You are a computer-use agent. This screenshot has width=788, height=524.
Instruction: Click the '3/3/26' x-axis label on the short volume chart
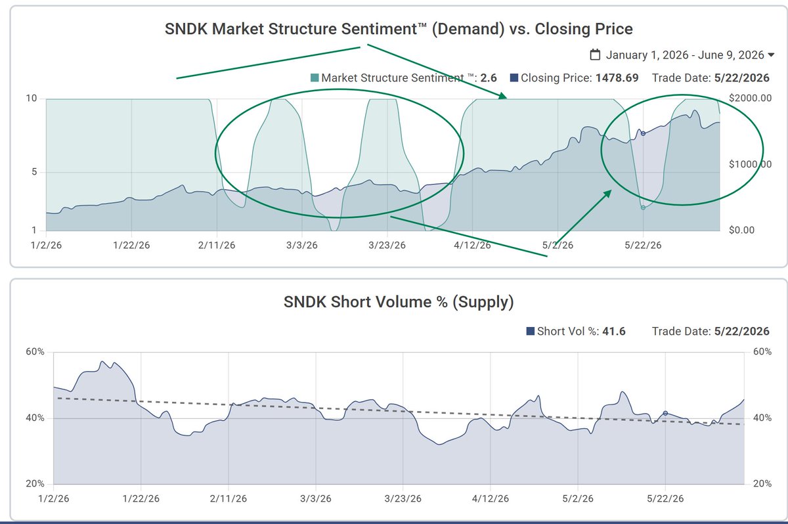coord(315,499)
